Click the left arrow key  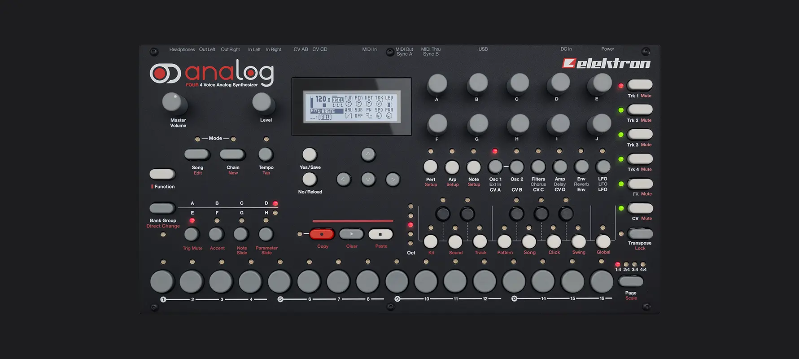pos(343,179)
